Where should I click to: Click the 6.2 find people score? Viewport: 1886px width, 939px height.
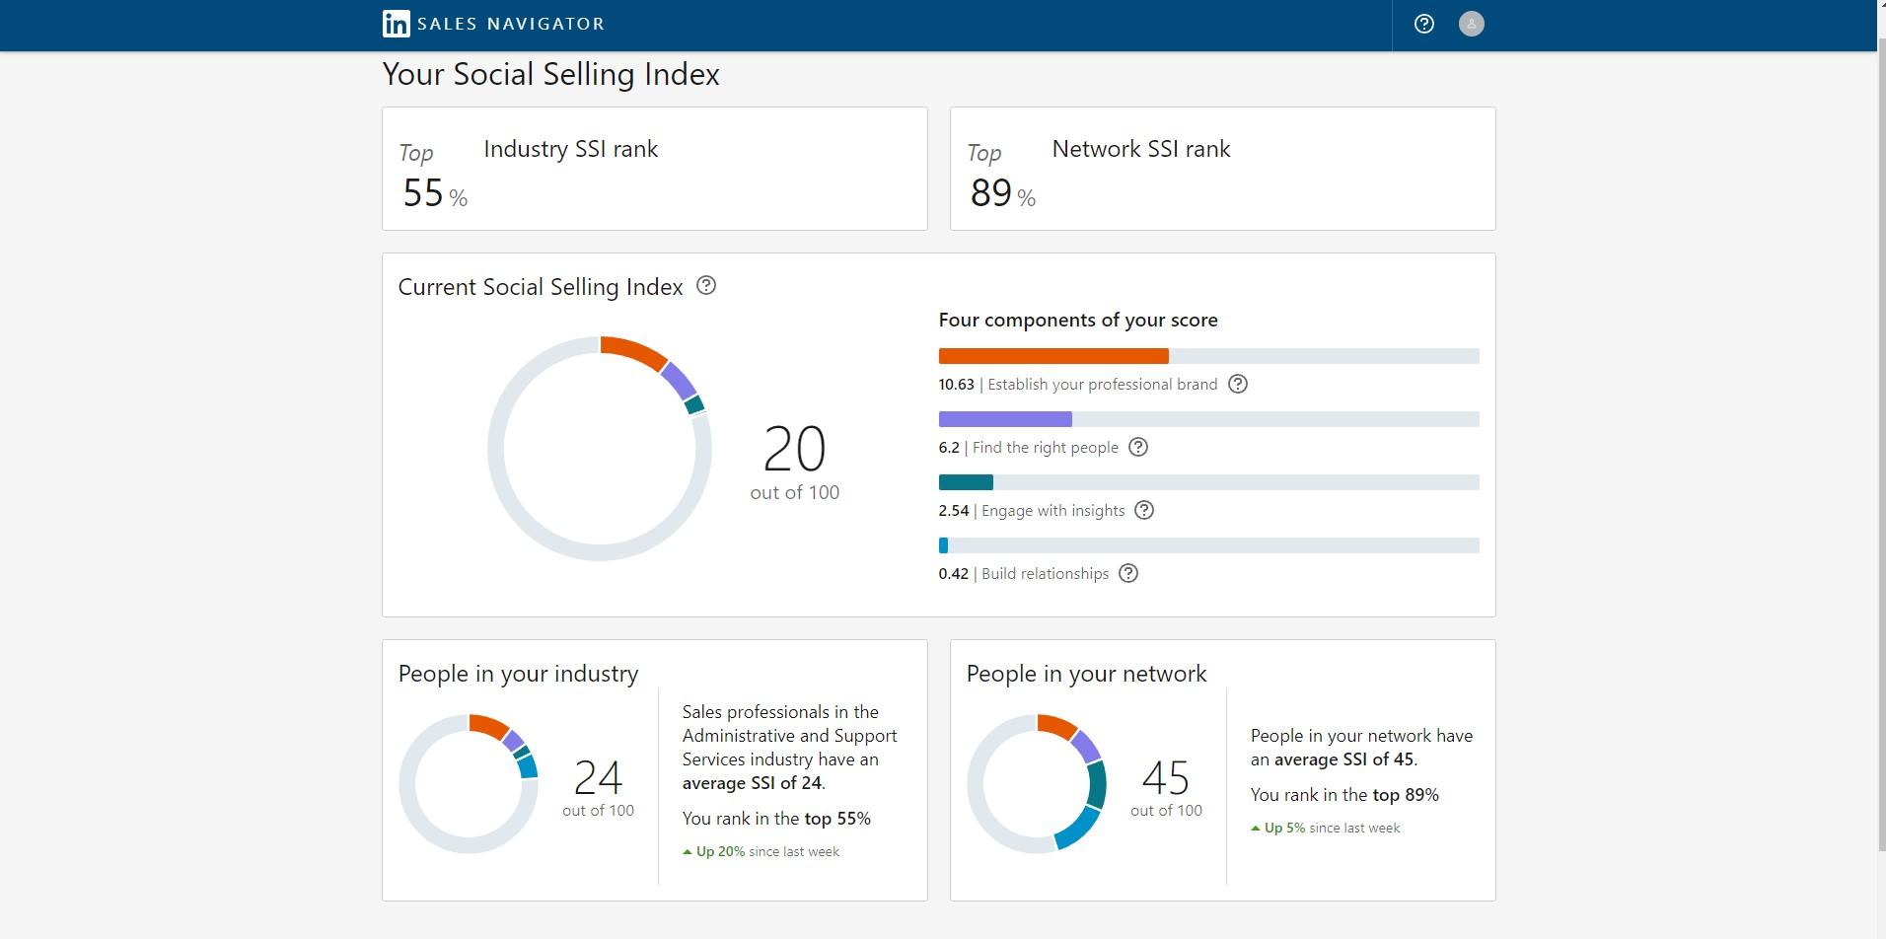949,448
